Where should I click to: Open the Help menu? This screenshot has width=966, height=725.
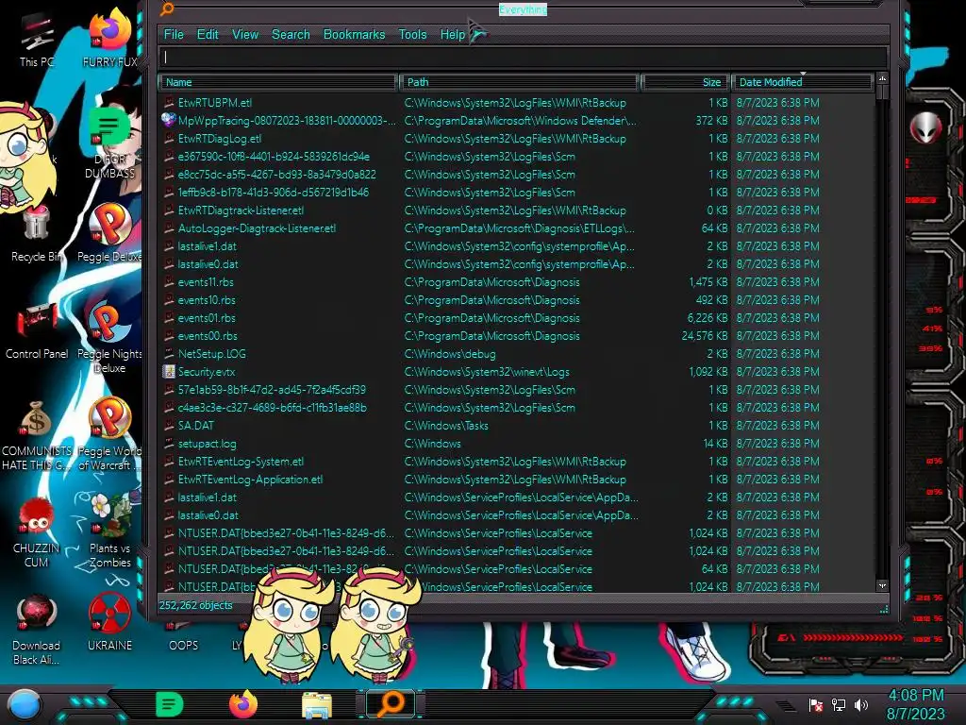point(452,35)
